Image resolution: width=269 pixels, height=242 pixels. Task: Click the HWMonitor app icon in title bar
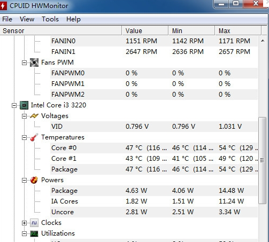[3, 6]
